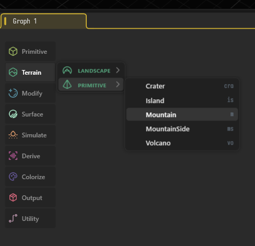Viewport: 255px width, 246px height.
Task: Click the Colorize palette icon
Action: 13,177
